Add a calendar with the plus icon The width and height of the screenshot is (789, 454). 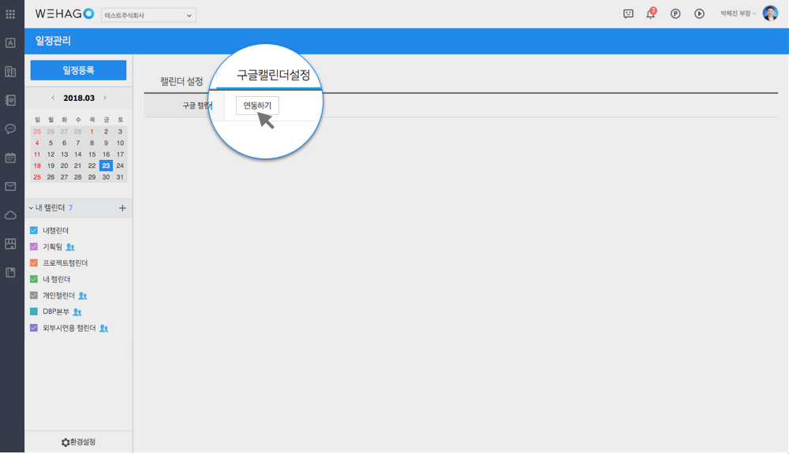[122, 208]
